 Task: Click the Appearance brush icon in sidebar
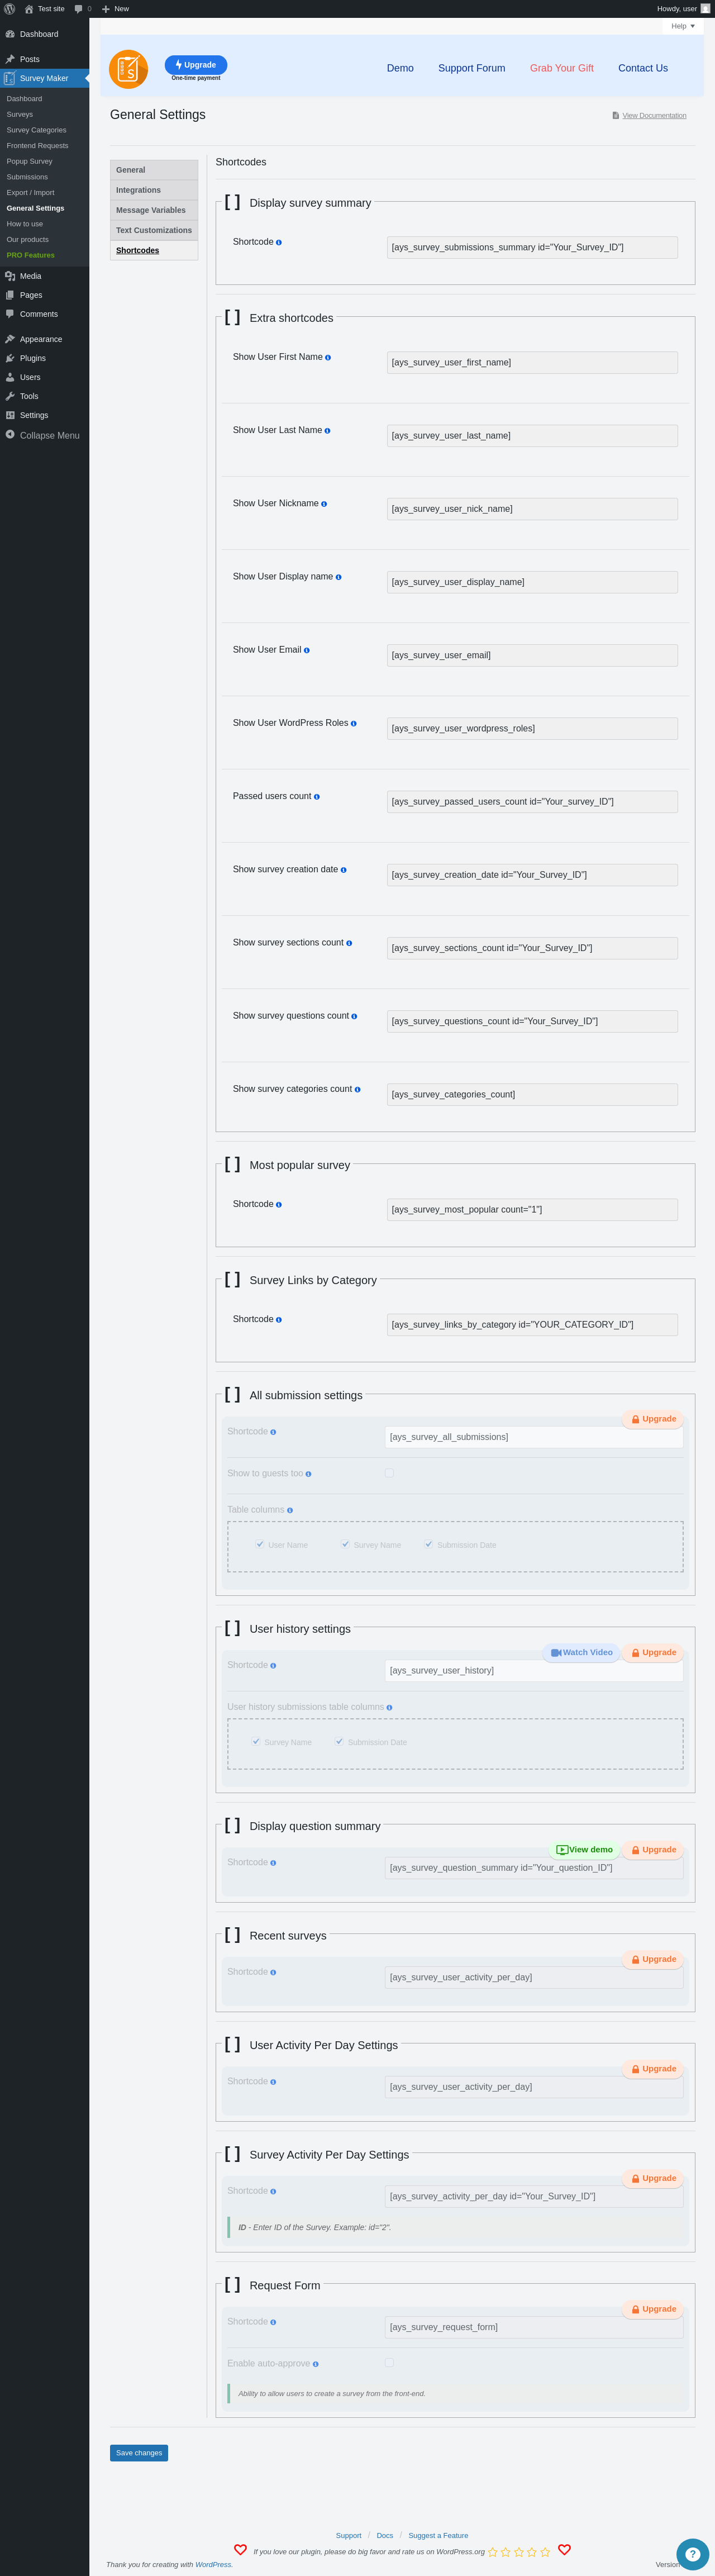pyautogui.click(x=10, y=339)
